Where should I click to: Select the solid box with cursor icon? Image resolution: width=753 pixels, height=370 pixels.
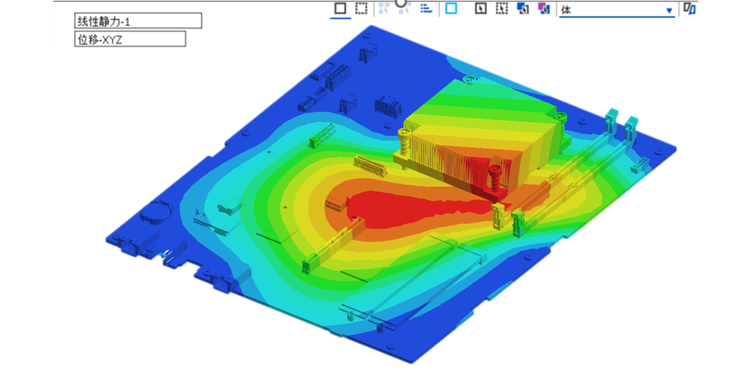pyautogui.click(x=480, y=8)
